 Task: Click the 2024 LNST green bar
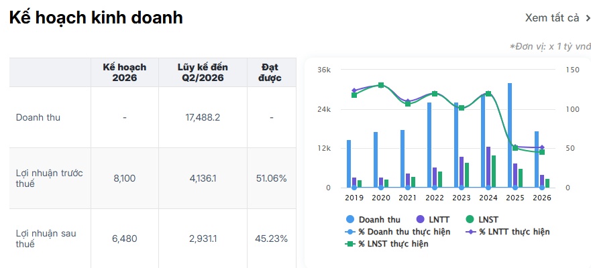point(494,172)
